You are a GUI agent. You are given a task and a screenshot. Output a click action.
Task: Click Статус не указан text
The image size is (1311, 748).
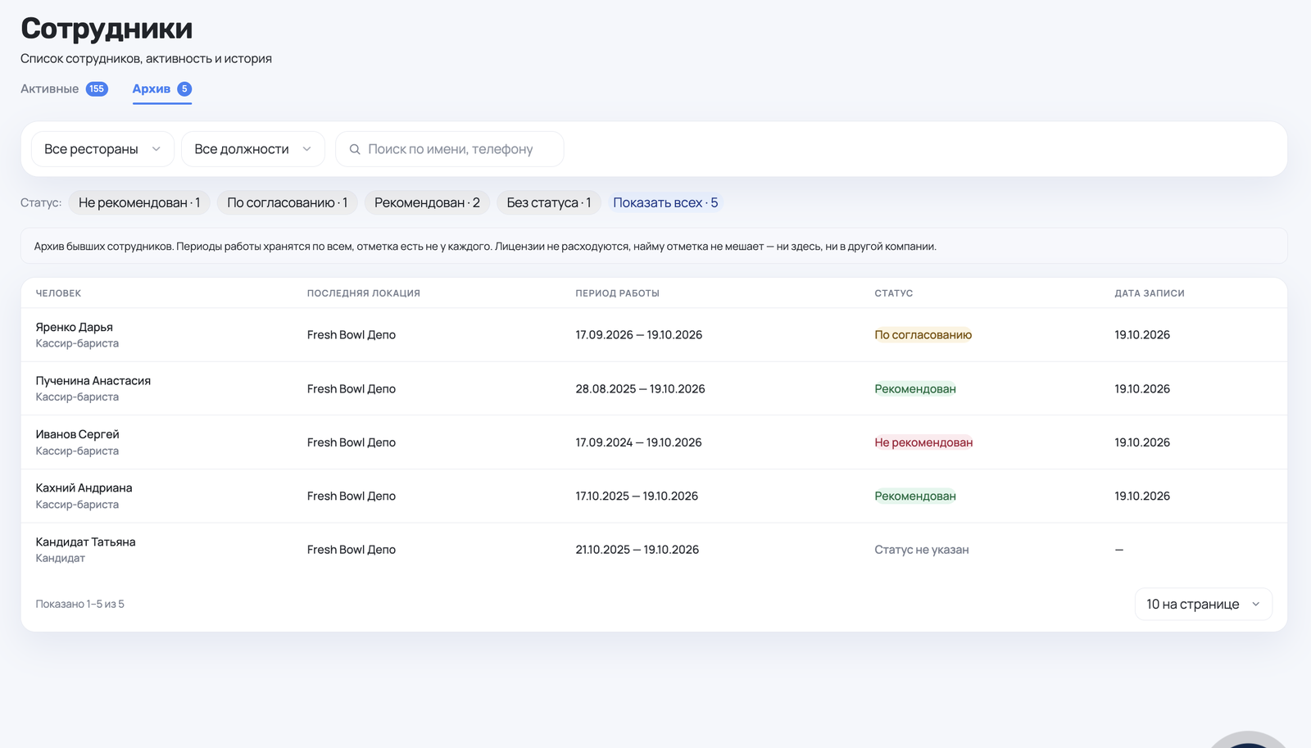click(x=921, y=550)
